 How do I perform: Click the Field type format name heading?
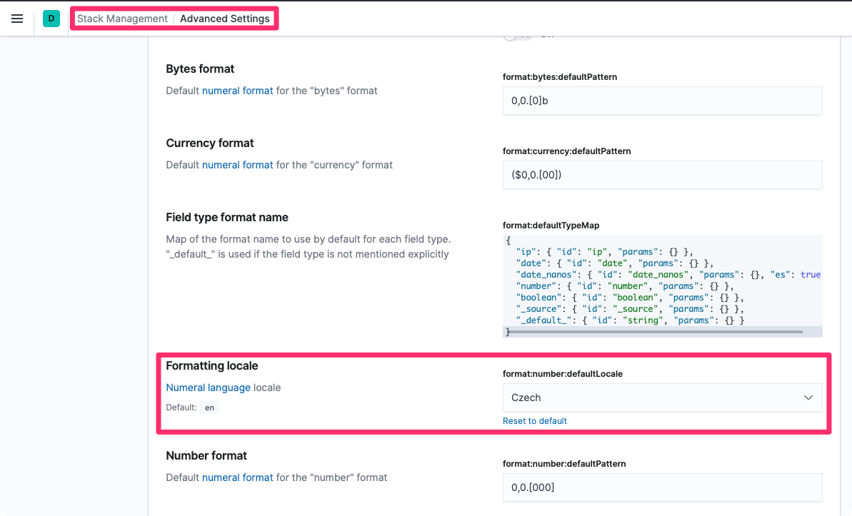[226, 218]
